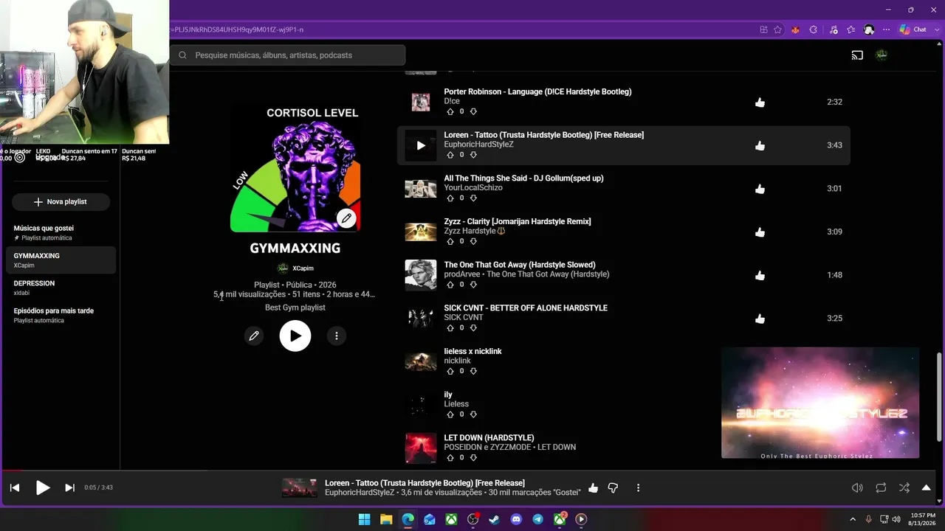
Task: Toggle the player bar thumbs-up like button
Action: (x=593, y=487)
